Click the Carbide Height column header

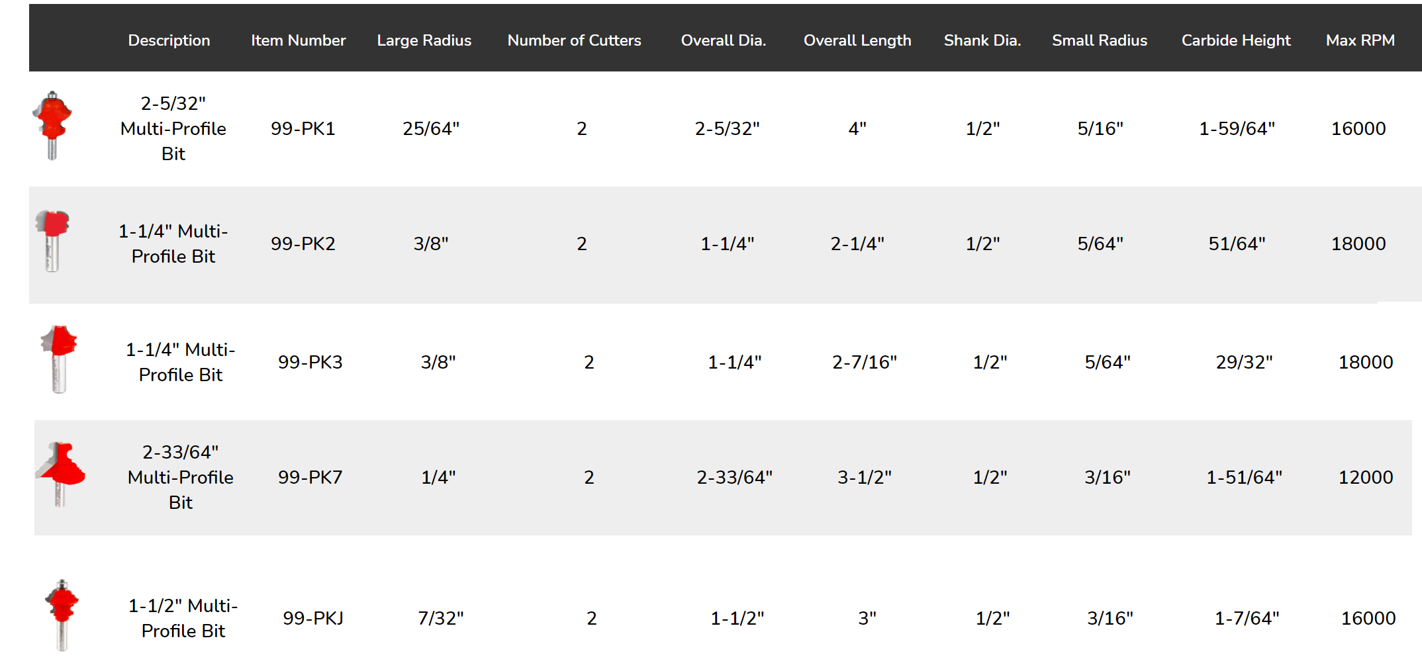point(1236,40)
